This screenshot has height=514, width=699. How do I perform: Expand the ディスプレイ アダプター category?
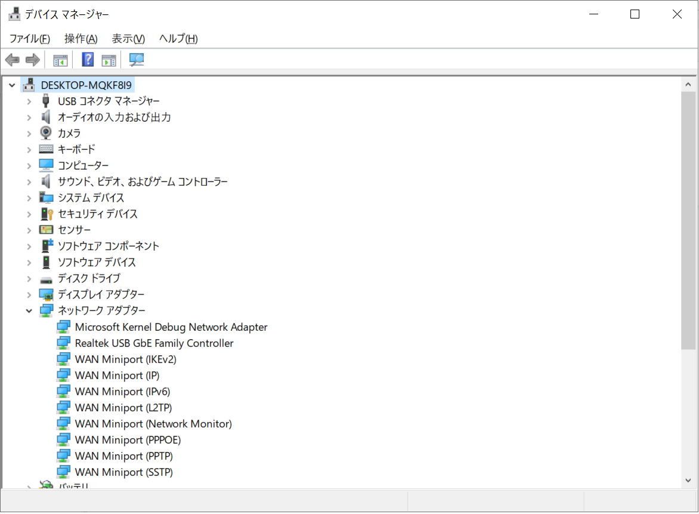(x=29, y=294)
